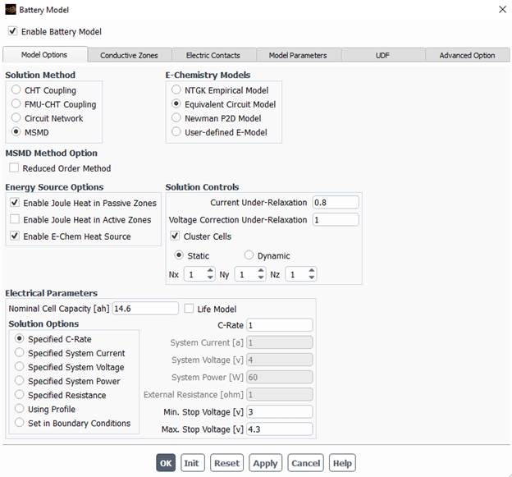Close the Battery Model dialog
The height and width of the screenshot is (477, 512).
[501, 10]
